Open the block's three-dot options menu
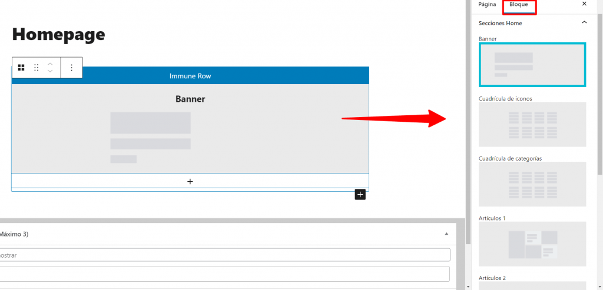Viewport: 603px width, 290px height. 72,68
